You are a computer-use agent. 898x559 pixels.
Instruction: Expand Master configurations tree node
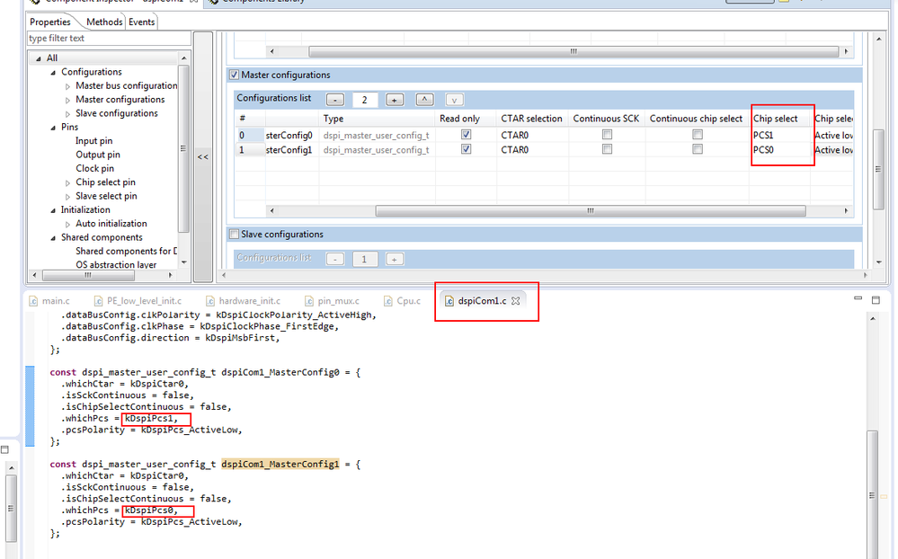[x=67, y=101]
